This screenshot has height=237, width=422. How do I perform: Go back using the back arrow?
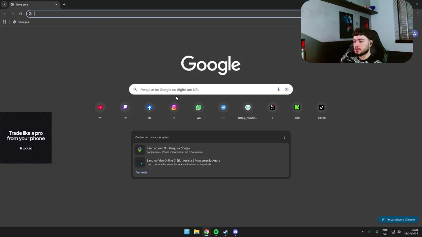(5, 14)
